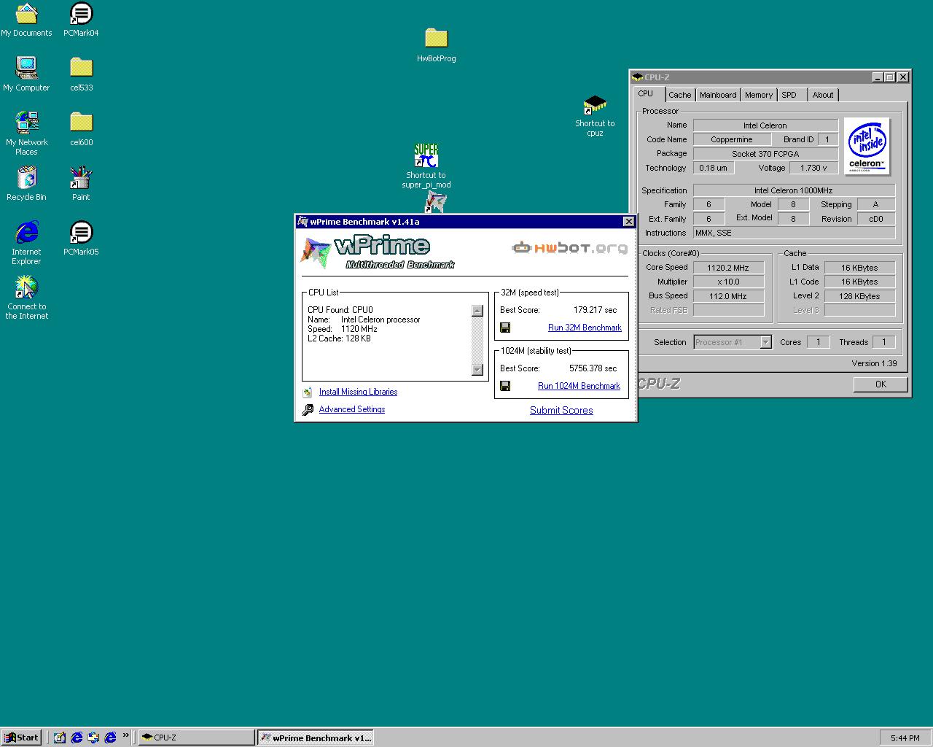The height and width of the screenshot is (747, 933).
Task: Switch to the About tab in CPU-Z
Action: tap(823, 95)
